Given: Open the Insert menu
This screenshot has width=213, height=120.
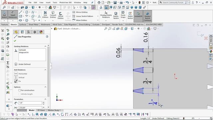Looking at the screenshot, I should [48, 2].
